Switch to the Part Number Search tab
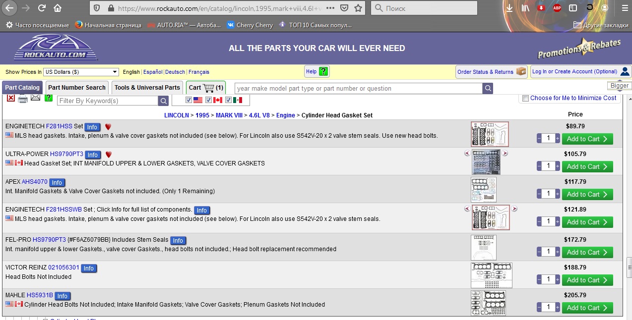 coord(77,88)
